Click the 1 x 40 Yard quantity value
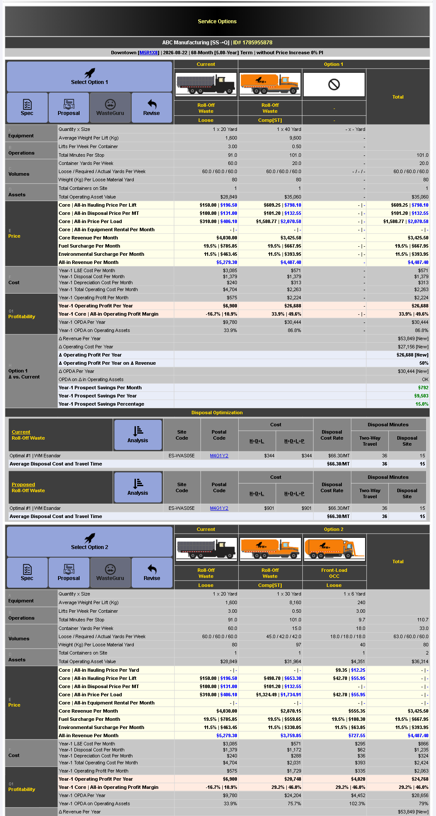The image size is (436, 816). click(x=289, y=129)
